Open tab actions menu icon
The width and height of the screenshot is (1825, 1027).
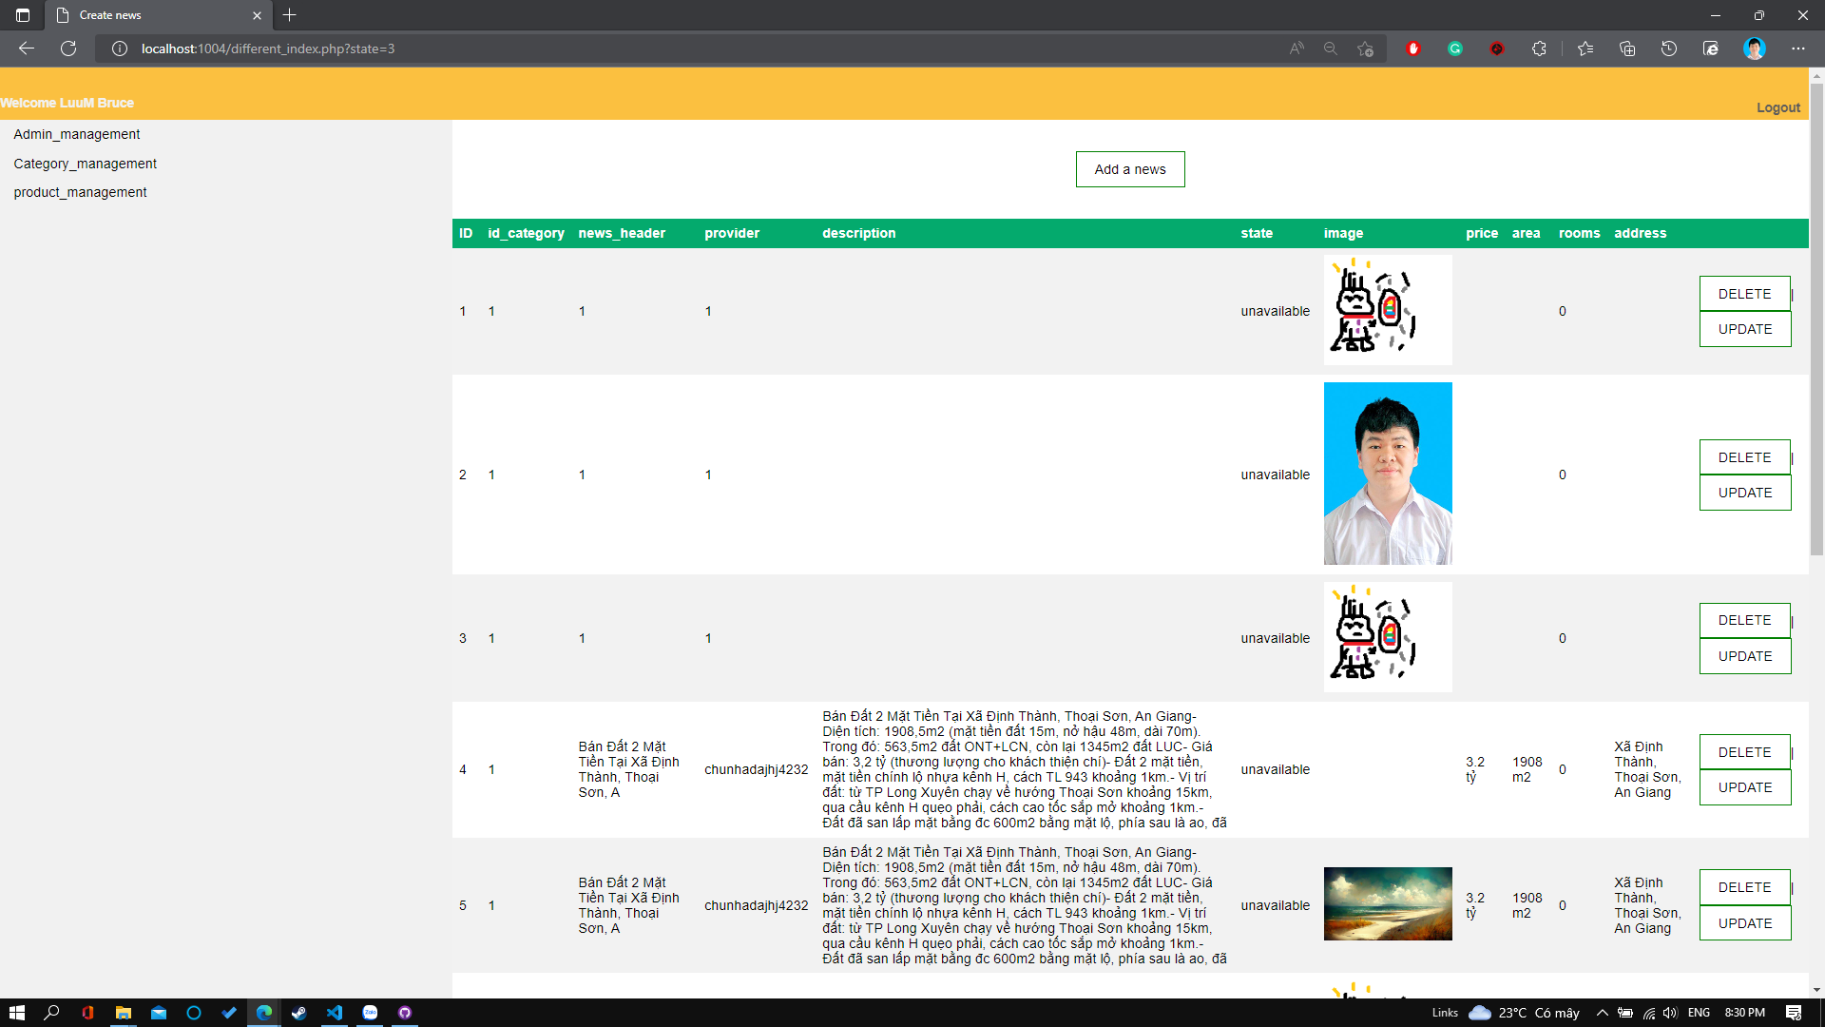tap(23, 15)
